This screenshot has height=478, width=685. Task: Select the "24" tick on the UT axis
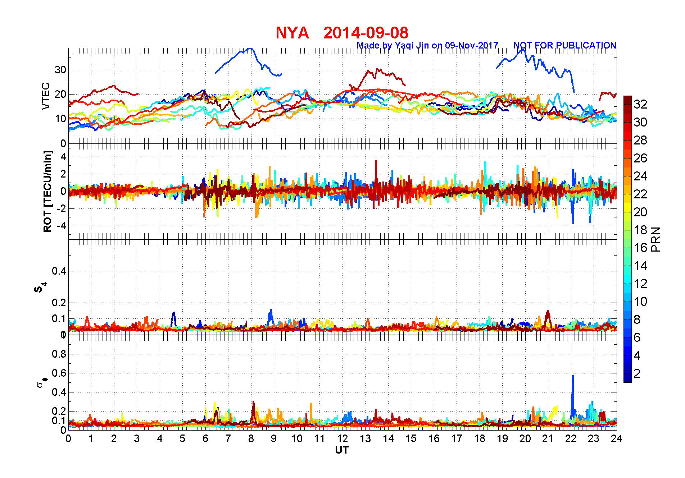pyautogui.click(x=616, y=438)
